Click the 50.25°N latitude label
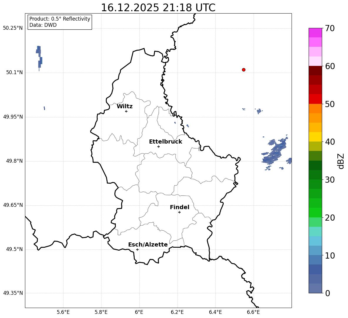Screen dimensions: 348x318 [x=13, y=28]
